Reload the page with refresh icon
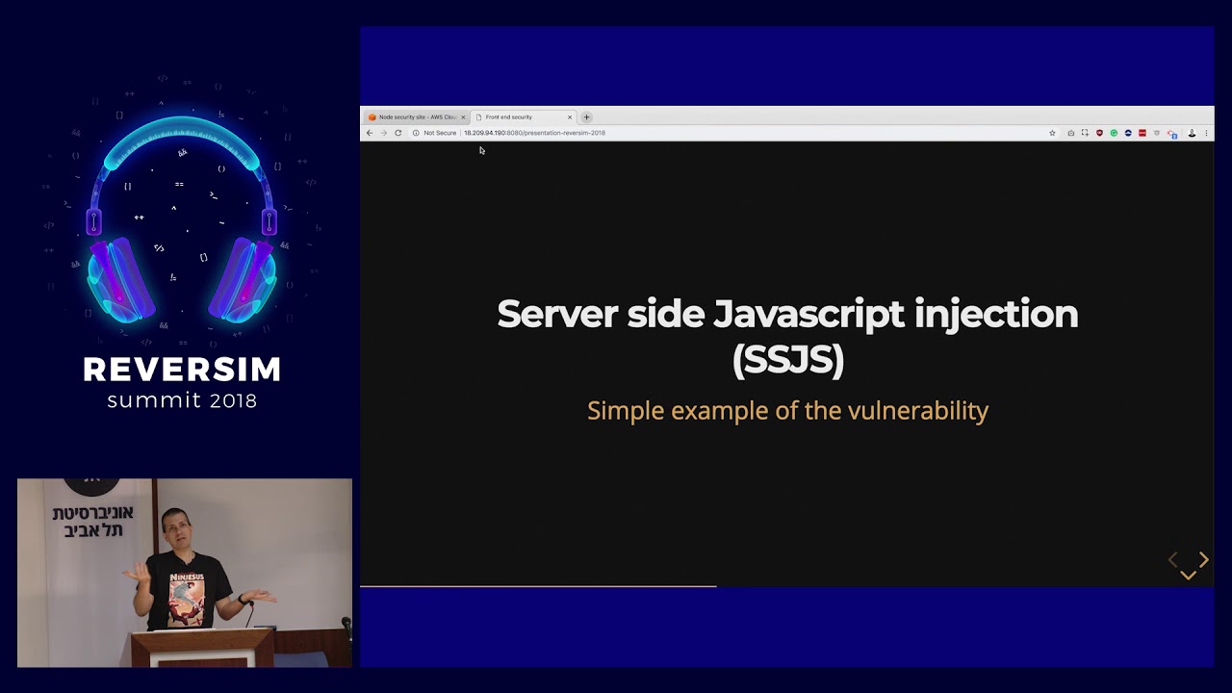 coord(398,133)
